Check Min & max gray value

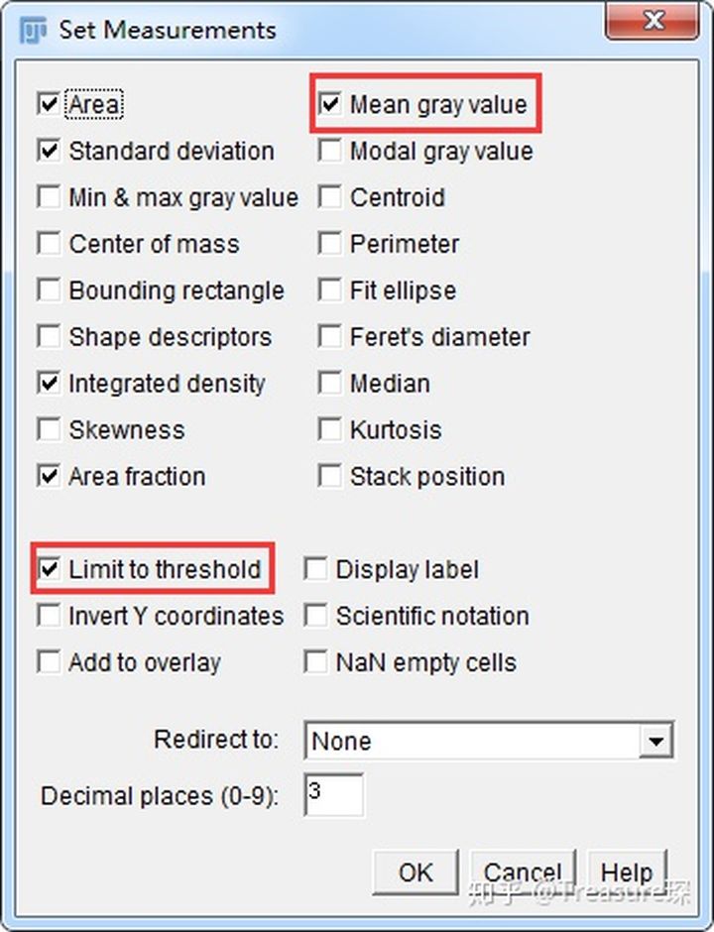point(49,197)
